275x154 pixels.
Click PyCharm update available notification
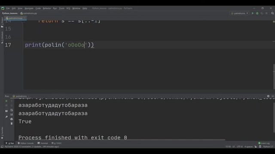point(32,147)
